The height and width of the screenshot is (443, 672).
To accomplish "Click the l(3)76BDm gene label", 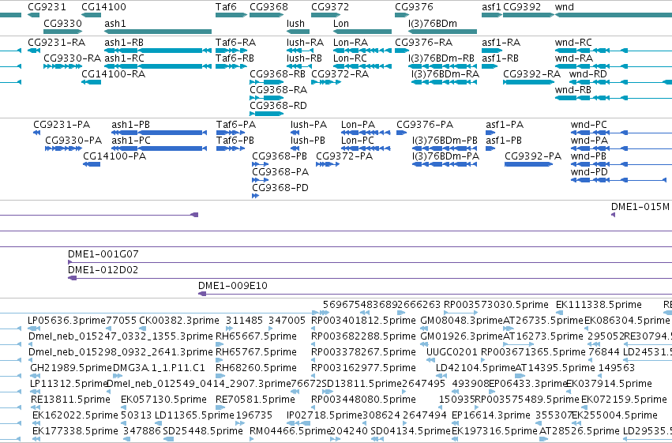I will (x=433, y=23).
